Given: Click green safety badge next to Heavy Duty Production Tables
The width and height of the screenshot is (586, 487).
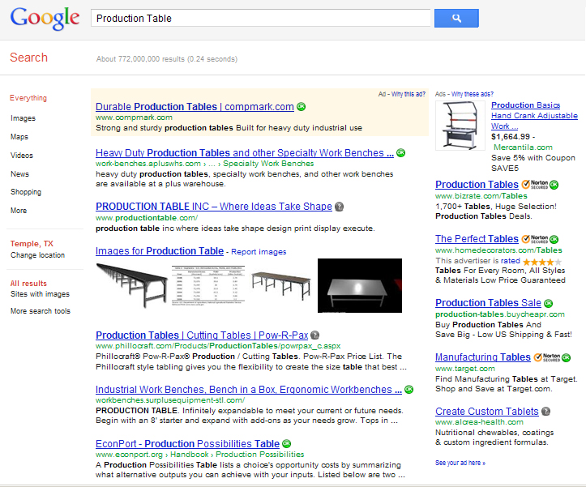Looking at the screenshot, I should point(400,153).
